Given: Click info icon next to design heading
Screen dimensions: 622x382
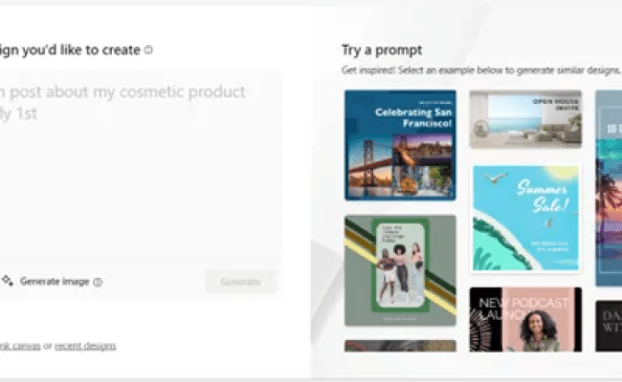Looking at the screenshot, I should [x=148, y=50].
